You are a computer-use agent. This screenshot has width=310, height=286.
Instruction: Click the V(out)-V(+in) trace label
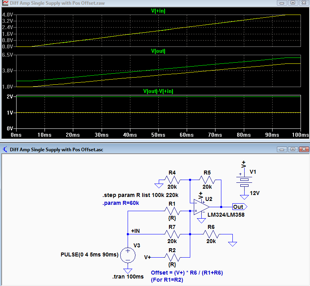coord(158,91)
